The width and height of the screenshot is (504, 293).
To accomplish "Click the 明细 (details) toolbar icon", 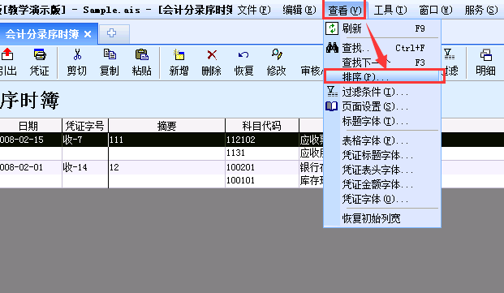I will coord(485,55).
